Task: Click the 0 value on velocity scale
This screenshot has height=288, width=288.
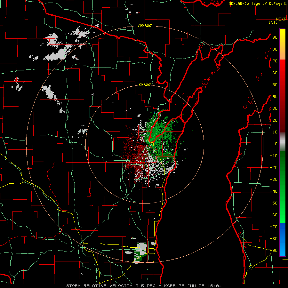Action: coord(276,144)
